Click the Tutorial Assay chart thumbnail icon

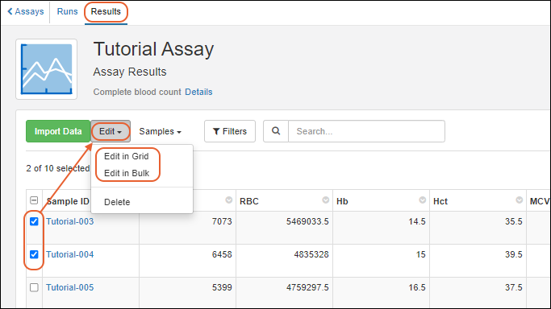point(46,69)
